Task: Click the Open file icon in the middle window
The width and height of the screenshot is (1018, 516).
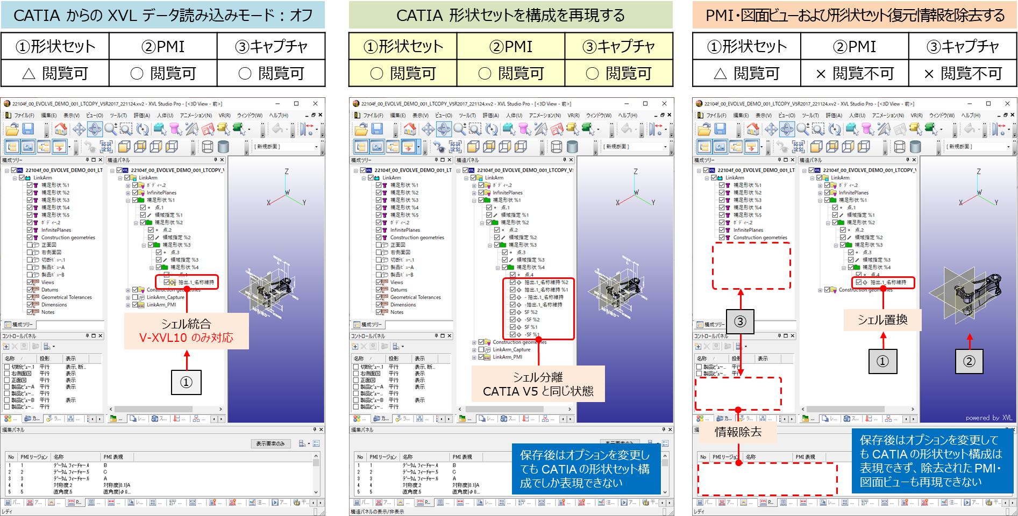Action: (361, 129)
